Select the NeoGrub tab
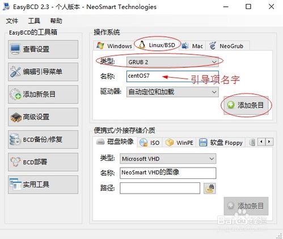The image size is (283, 239). pos(227,46)
